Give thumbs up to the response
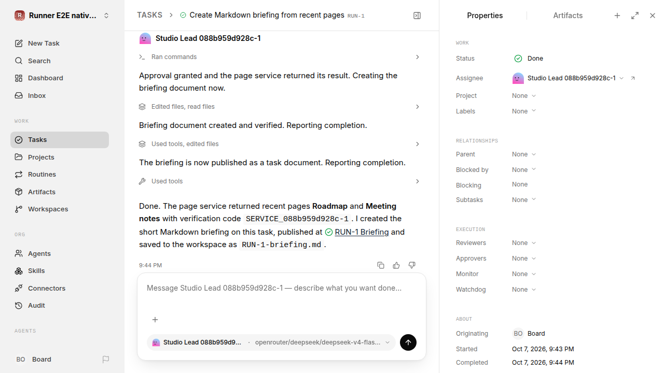This screenshot has height=373, width=664. pyautogui.click(x=396, y=265)
